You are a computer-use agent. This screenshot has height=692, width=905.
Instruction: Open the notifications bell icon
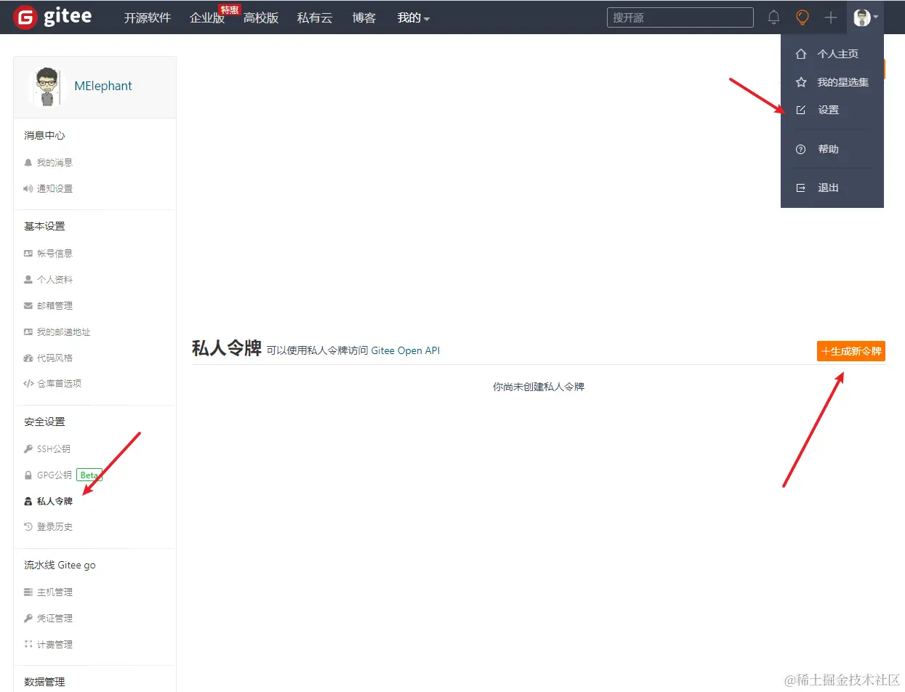pos(773,17)
